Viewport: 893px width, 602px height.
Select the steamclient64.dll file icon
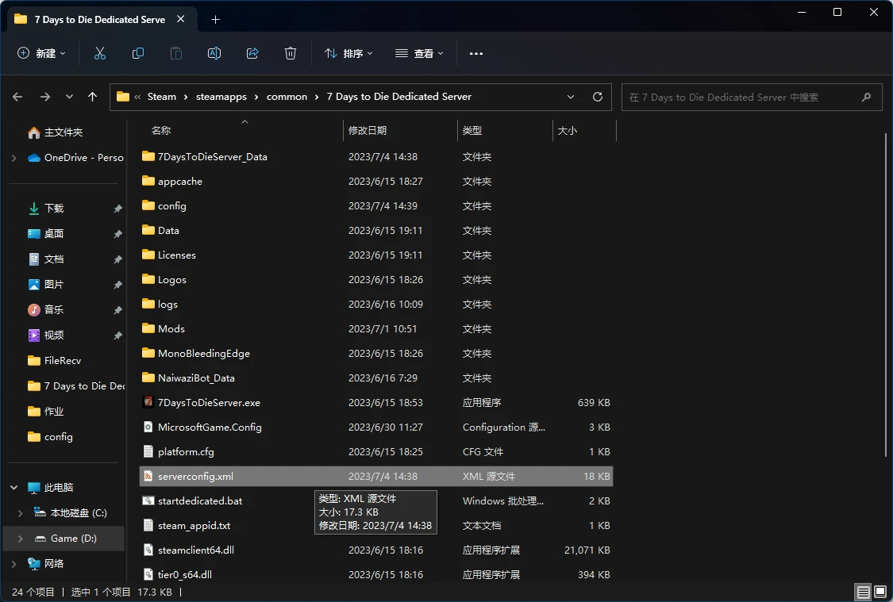click(148, 550)
